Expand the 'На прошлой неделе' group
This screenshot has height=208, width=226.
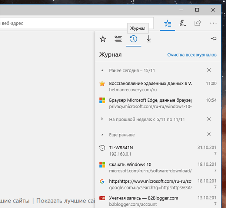click(x=102, y=119)
